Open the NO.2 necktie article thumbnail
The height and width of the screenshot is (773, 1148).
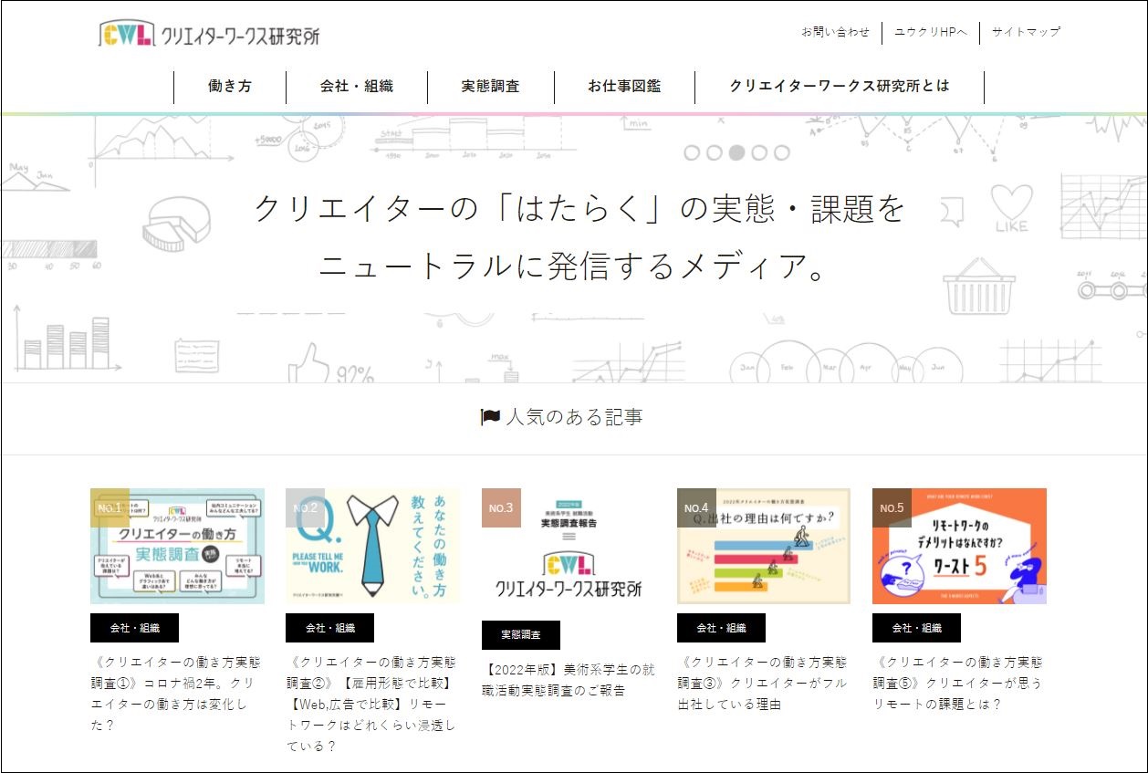point(372,546)
